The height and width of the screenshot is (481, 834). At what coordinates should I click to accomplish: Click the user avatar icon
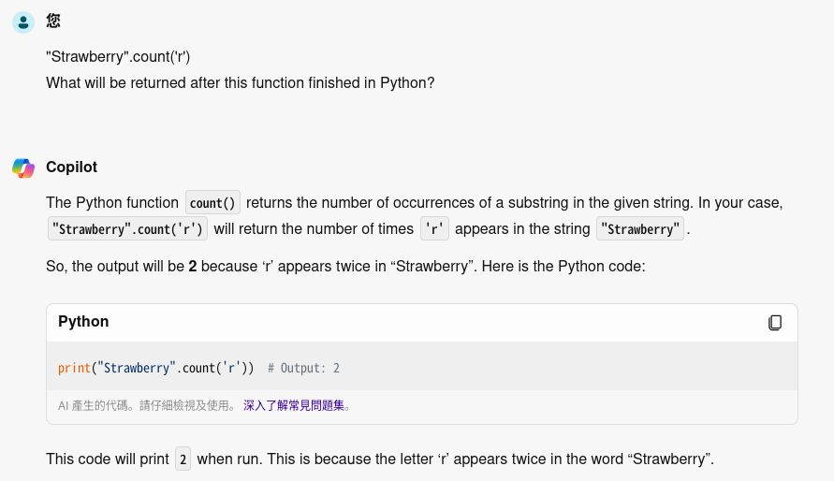click(23, 22)
